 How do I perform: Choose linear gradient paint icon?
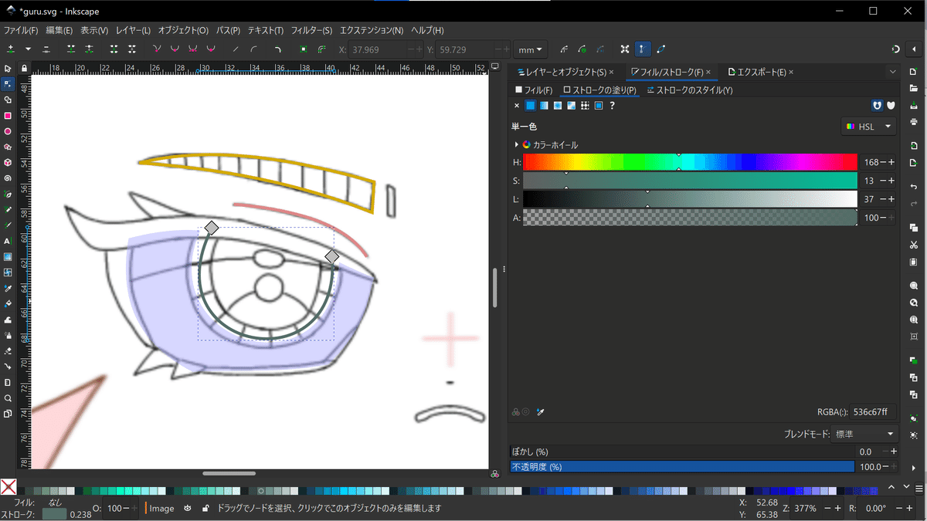(544, 106)
